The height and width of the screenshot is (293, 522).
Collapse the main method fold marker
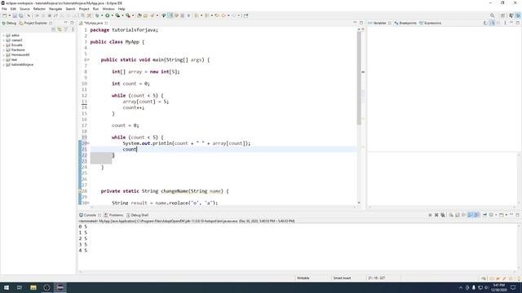click(89, 59)
